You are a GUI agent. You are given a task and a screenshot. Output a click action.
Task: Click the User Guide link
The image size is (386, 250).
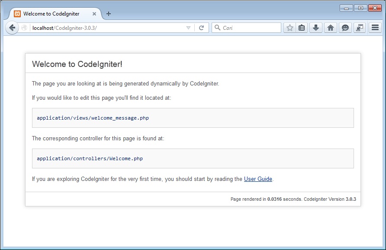click(x=258, y=179)
